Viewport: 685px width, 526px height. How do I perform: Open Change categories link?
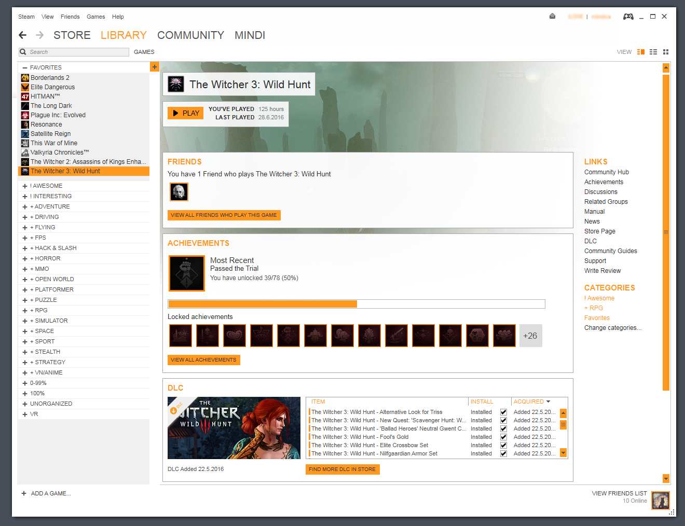[612, 328]
